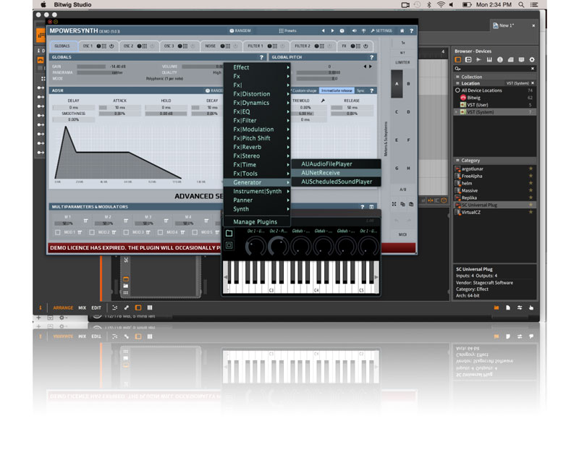Select the Devices browser tab icon

tap(458, 60)
